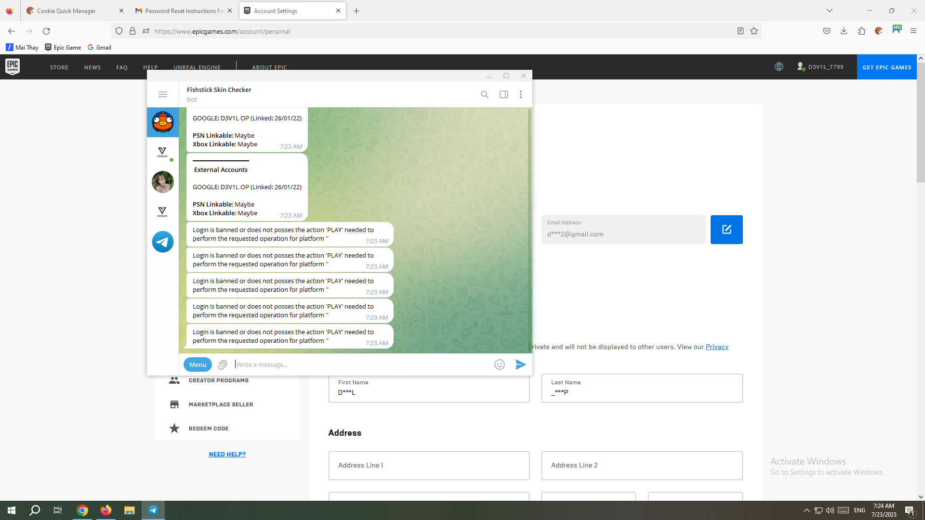The image size is (925, 520).
Task: Open tracking protection shield icon
Action: click(119, 31)
